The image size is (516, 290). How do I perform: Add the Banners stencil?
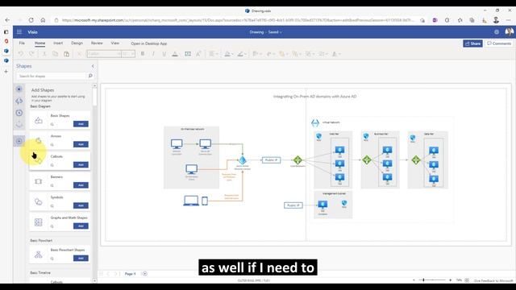tap(81, 185)
